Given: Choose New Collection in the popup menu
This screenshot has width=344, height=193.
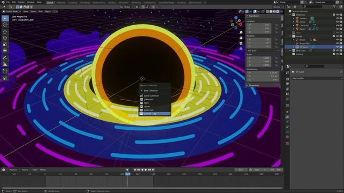Looking at the screenshot, I should (x=155, y=91).
